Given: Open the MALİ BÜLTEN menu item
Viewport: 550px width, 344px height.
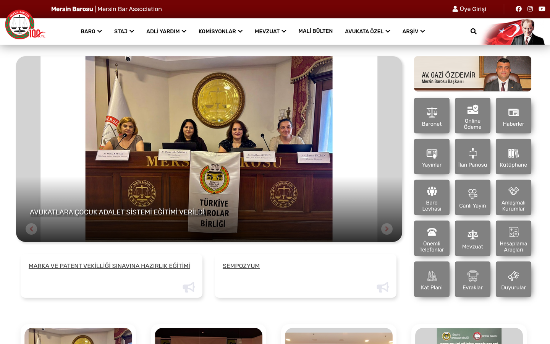Looking at the screenshot, I should 315,31.
